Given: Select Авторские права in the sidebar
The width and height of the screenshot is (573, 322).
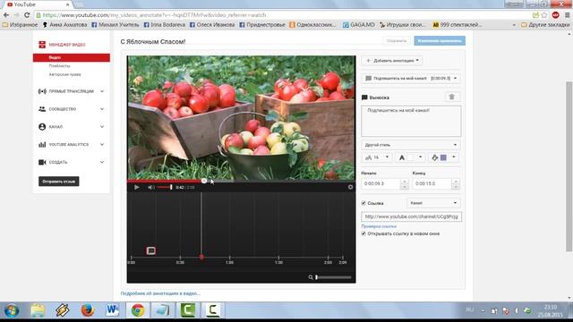Looking at the screenshot, I should coord(64,74).
